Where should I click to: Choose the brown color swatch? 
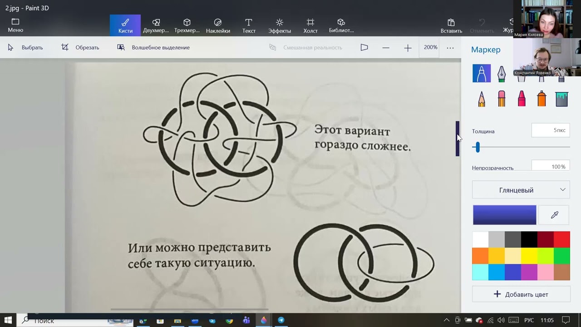coord(562,272)
